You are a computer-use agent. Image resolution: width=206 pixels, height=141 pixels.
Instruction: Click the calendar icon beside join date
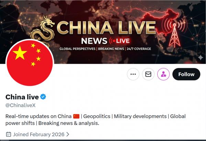(x=9, y=134)
